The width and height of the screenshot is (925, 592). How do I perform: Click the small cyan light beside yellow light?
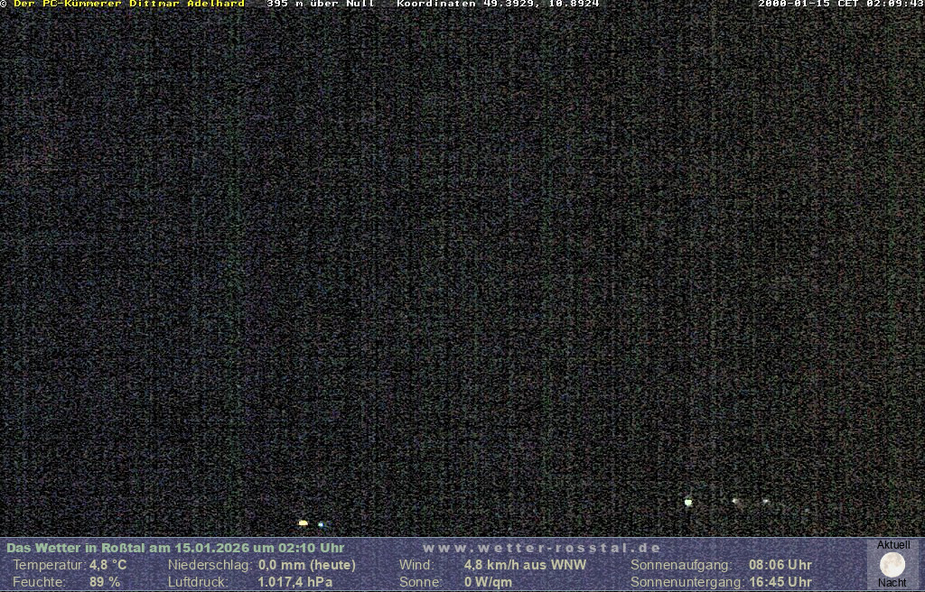(321, 524)
